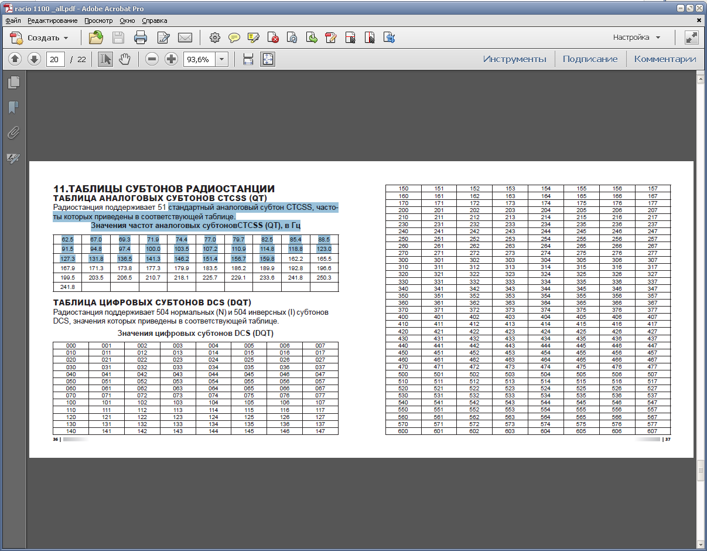The width and height of the screenshot is (707, 551).
Task: Zoom in with the plus button
Action: click(x=171, y=59)
